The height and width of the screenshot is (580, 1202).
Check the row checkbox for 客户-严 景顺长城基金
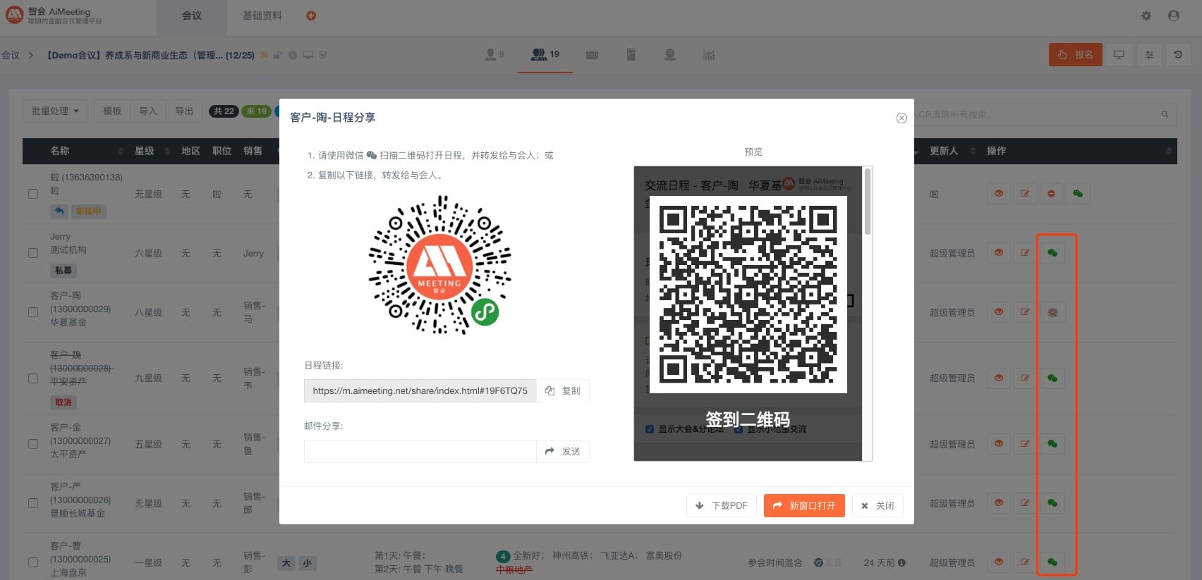(x=33, y=503)
